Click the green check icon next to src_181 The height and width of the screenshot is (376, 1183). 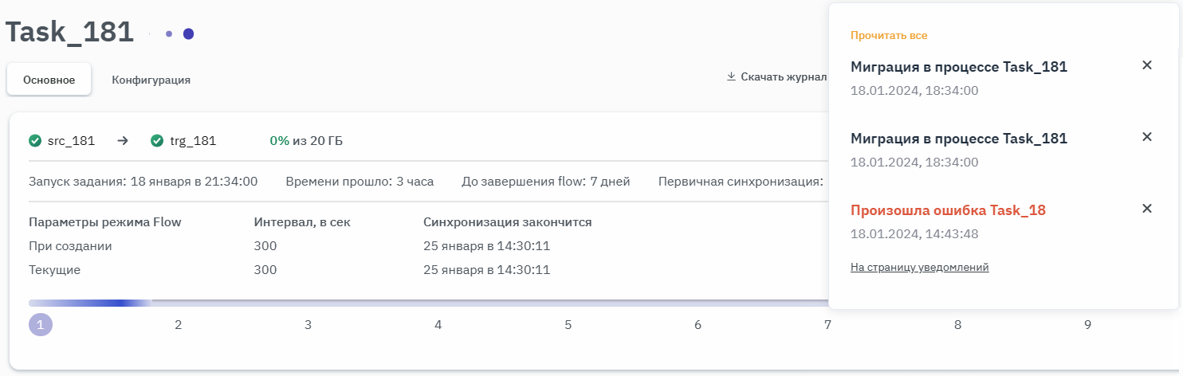[35, 141]
